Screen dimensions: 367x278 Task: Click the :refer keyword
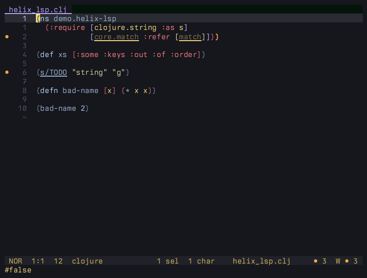(x=157, y=37)
